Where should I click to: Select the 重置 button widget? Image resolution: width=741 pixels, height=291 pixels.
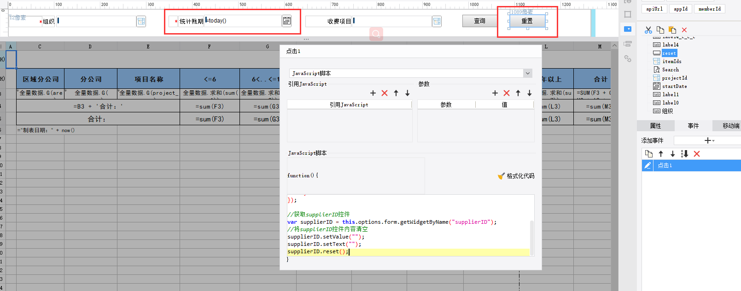pyautogui.click(x=527, y=21)
